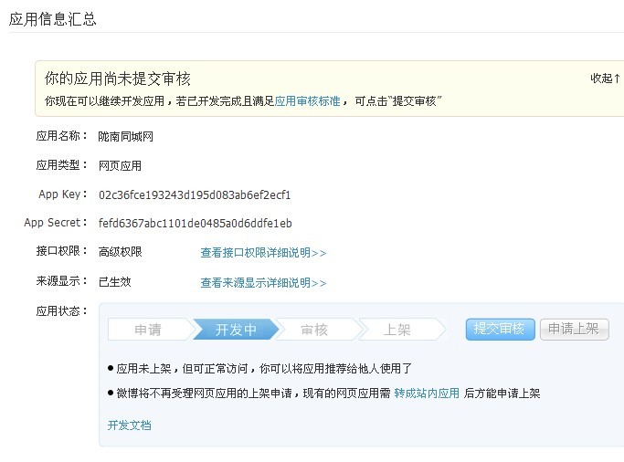Viewport: 624px width, 462px height.
Task: Click the App Secret value string
Action: coord(195,223)
